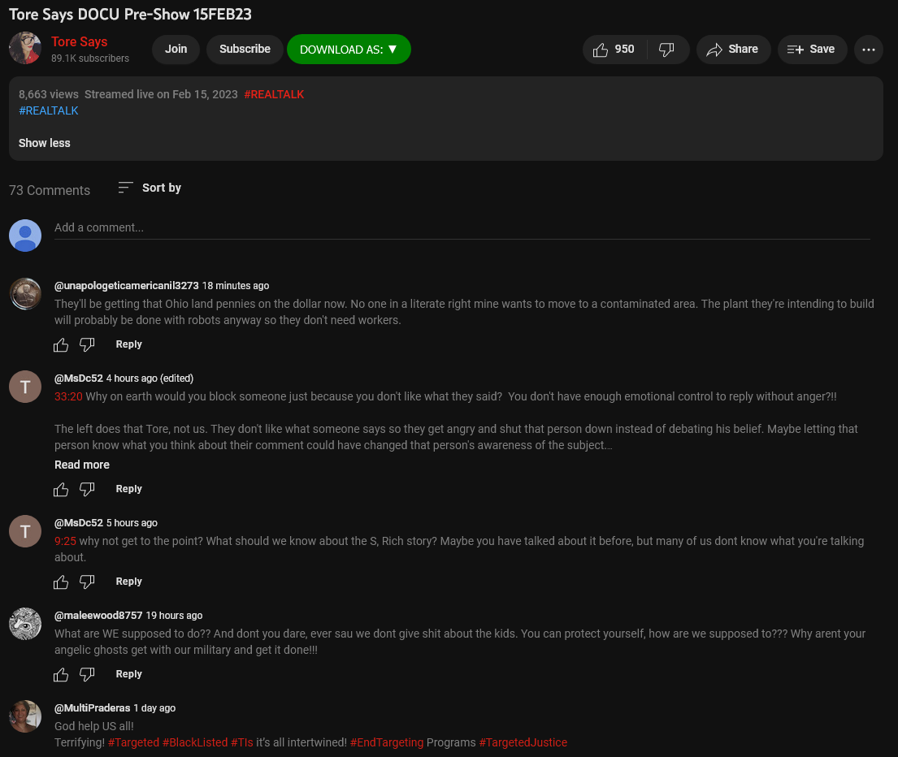Open avatar of @MsDc52's 5 hours ago comment

point(25,531)
